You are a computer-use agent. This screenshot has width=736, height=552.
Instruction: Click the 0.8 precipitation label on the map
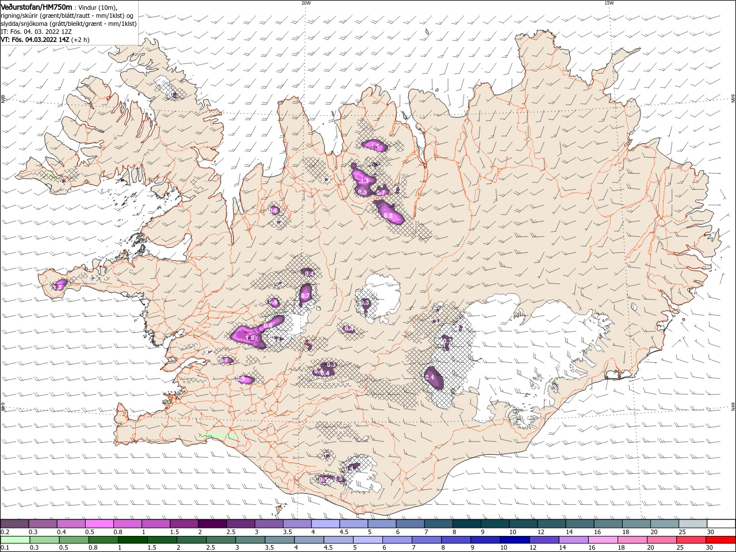[x=388, y=216]
